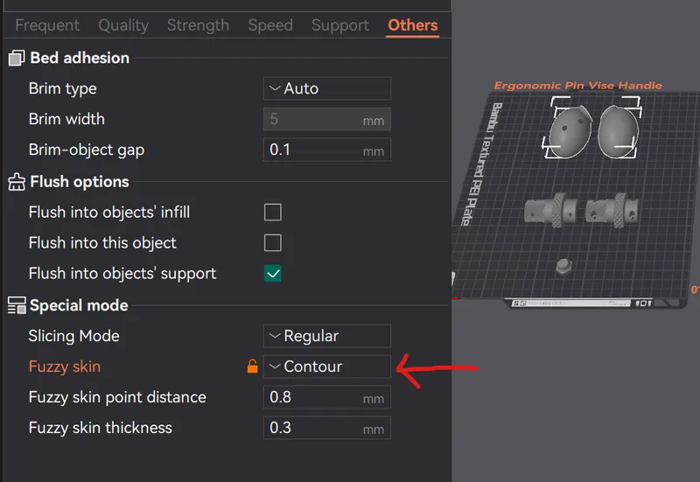700x482 pixels.
Task: Open the Strength settings tab
Action: click(x=198, y=25)
